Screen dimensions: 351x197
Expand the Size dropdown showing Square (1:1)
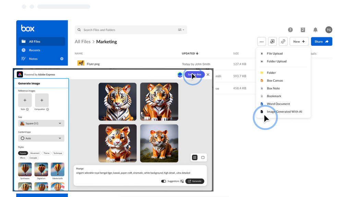[x=41, y=123]
